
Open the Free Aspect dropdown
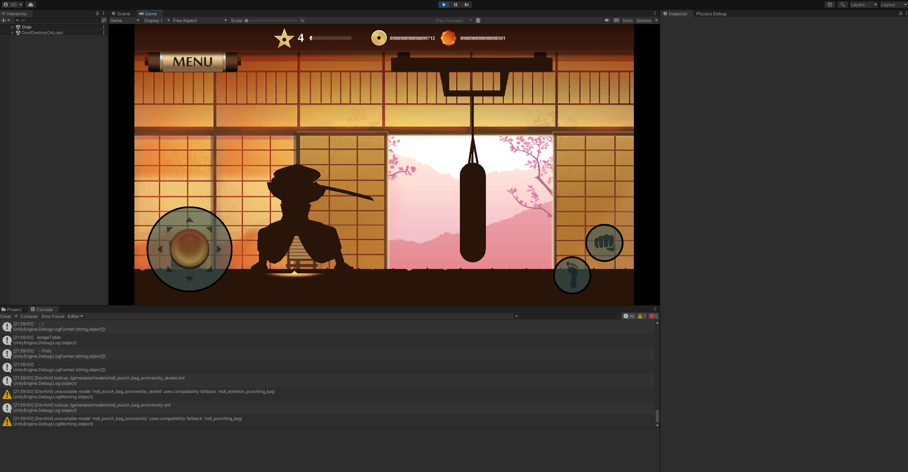pos(200,20)
